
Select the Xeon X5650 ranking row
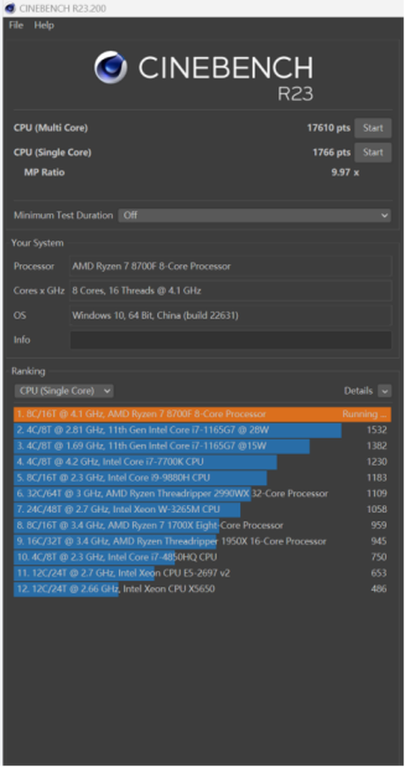202,589
